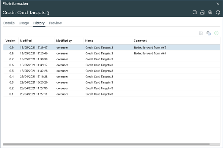Click the folder document icon in header
The height and width of the screenshot is (148, 223).
(x=202, y=12)
